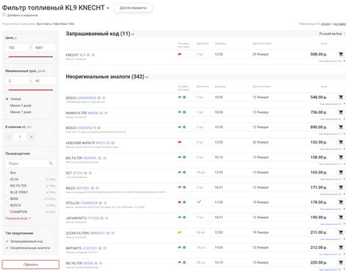Add SCT 165.00 р. item to cart
The width and height of the screenshot is (348, 271).
tap(341, 172)
